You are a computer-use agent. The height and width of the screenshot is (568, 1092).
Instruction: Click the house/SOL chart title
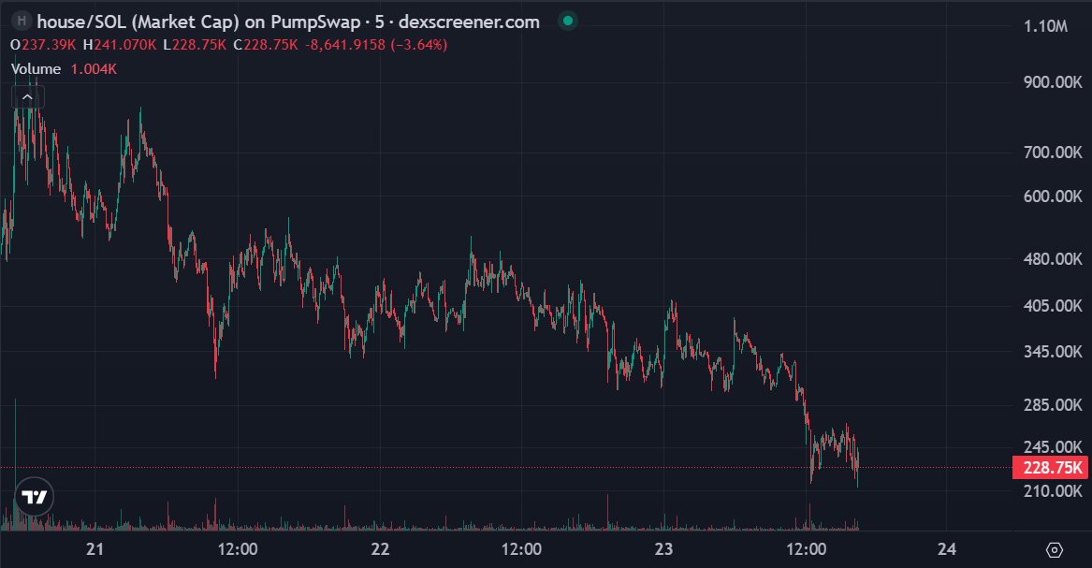pos(288,22)
